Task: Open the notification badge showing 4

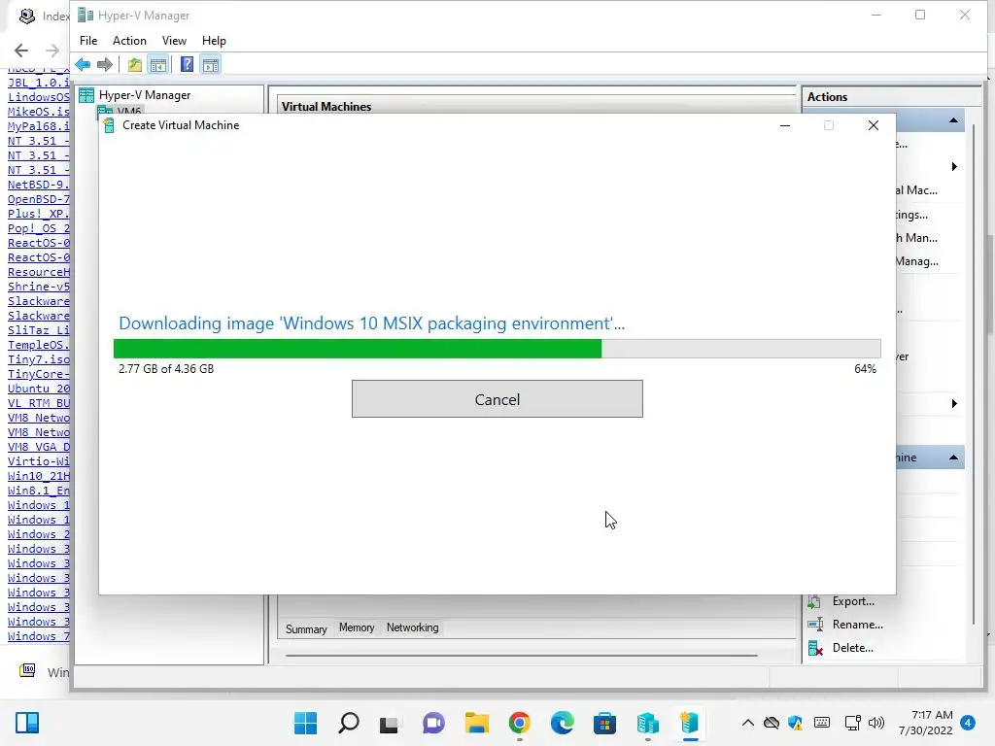Action: tap(968, 723)
